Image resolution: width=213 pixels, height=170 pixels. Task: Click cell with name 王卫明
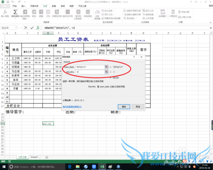coord(16,58)
